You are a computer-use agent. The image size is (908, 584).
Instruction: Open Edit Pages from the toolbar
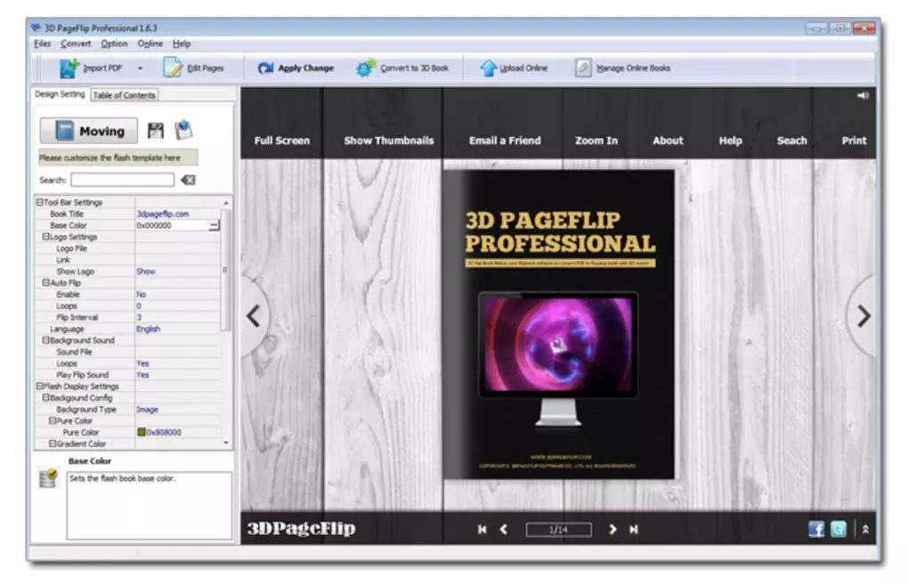coord(171,67)
